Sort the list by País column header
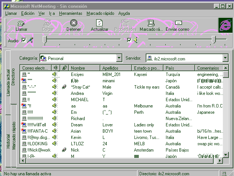Image resolution: width=234 pixels, height=176 pixels. pyautogui.click(x=179, y=68)
